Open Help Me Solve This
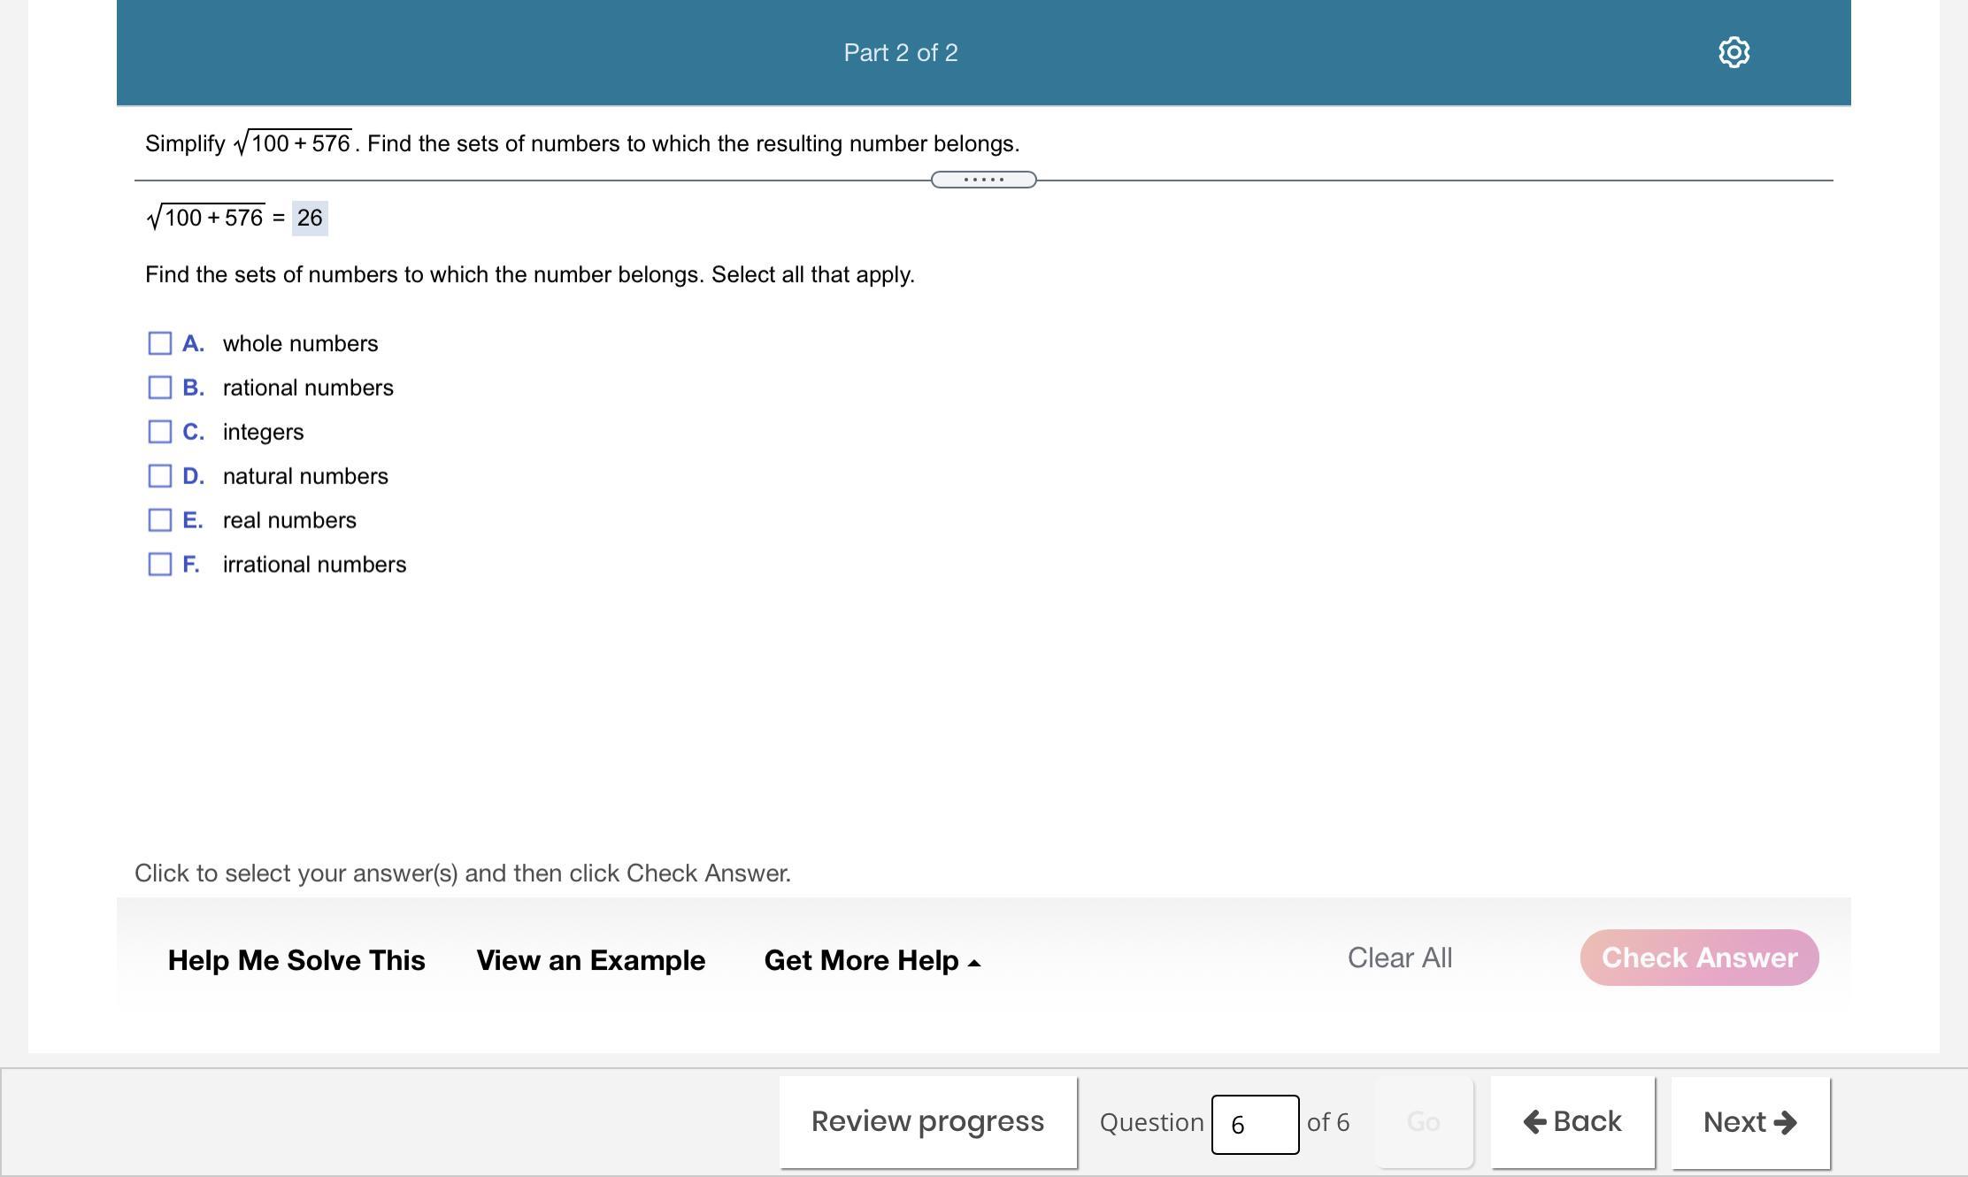 tap(296, 960)
